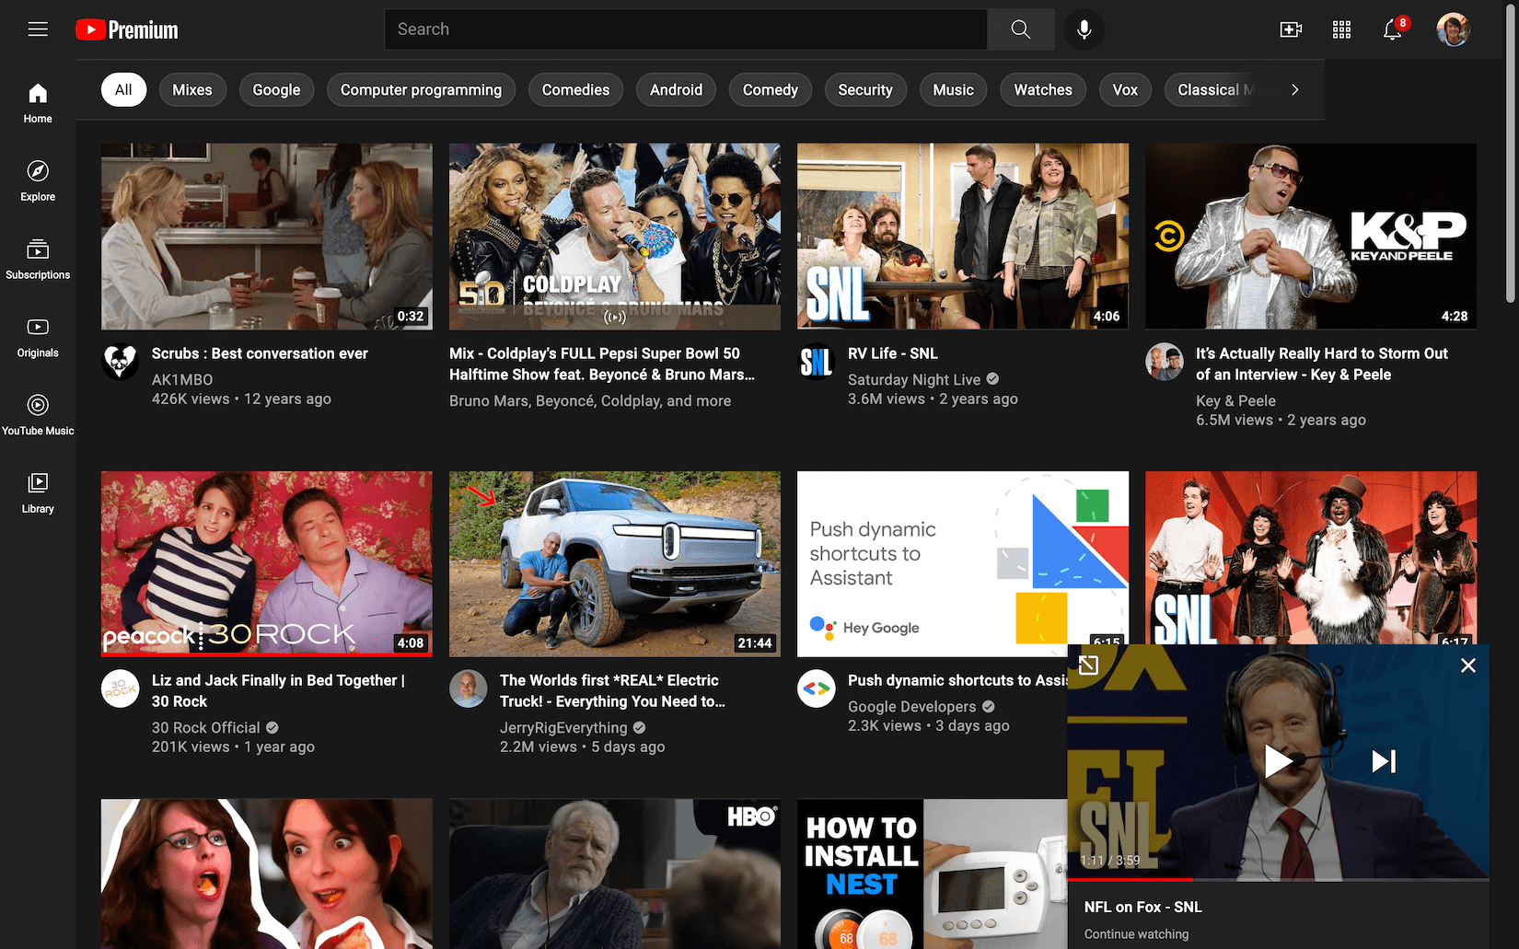Expand the miniplayer to full view

point(1089,665)
